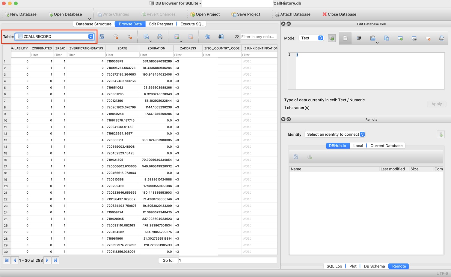Toggle auto-switch mode gear icon

(x=332, y=38)
